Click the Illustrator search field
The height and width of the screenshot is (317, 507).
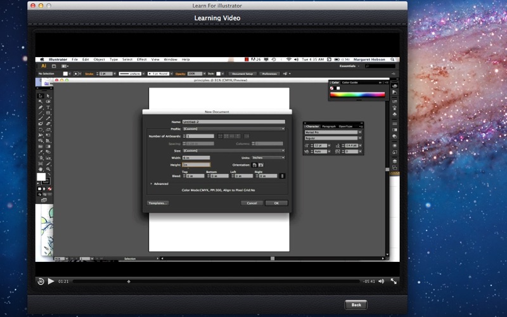point(380,66)
